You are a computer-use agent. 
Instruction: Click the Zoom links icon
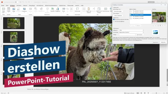[x=64, y=9]
